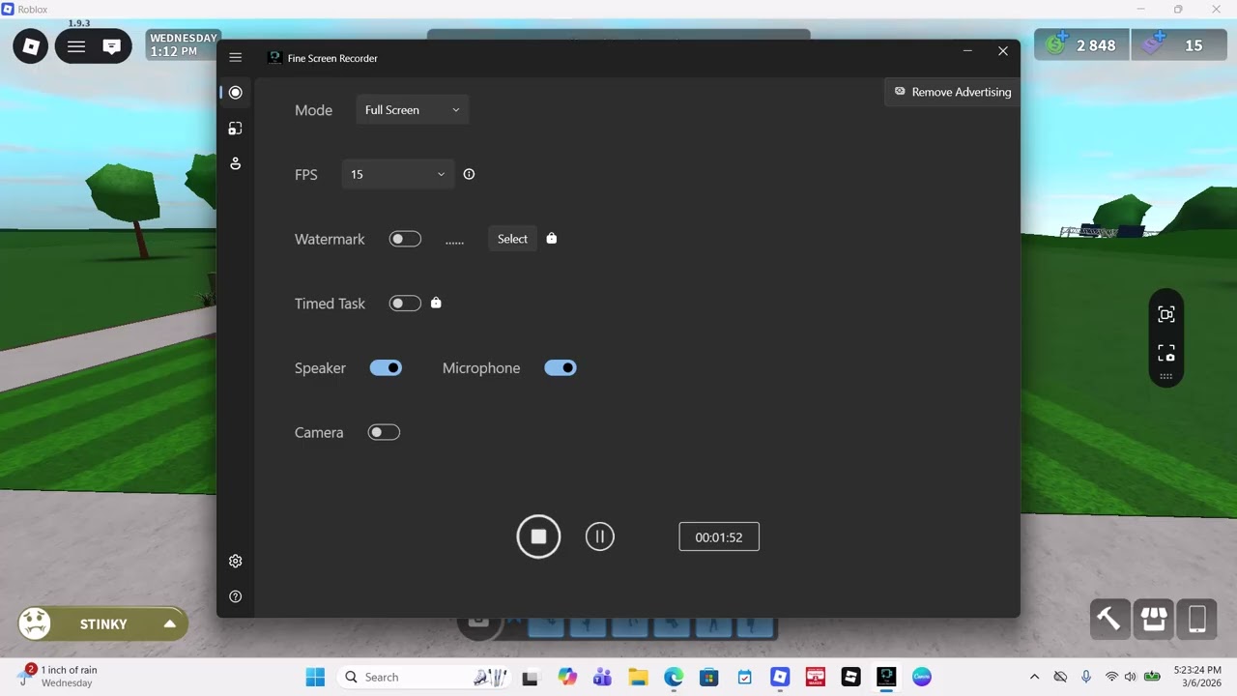Click the stinky face mood icon
Viewport: 1237px width, 696px height.
click(35, 623)
